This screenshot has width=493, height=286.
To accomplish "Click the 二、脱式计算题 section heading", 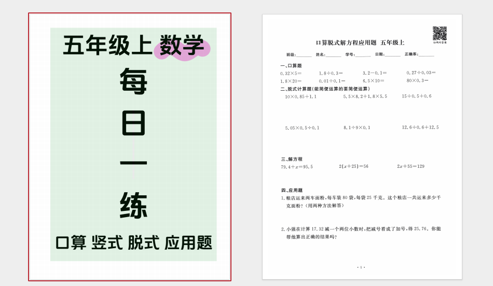I will point(317,89).
